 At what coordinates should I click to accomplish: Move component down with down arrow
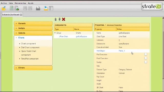pos(59,19)
